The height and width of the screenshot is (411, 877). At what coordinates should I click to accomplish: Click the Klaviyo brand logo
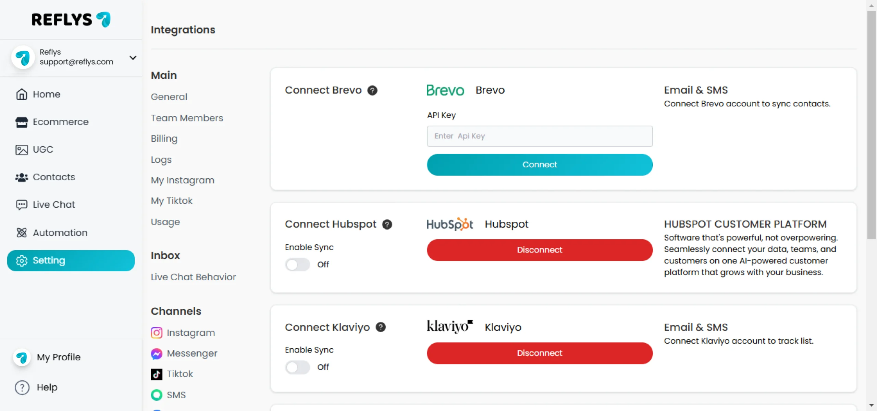449,326
